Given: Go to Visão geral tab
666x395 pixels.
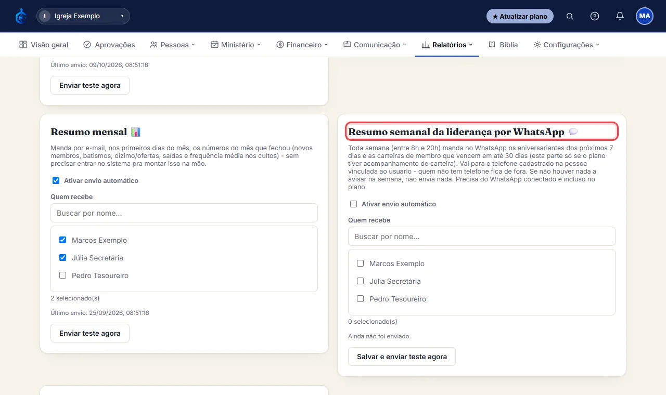Looking at the screenshot, I should [x=44, y=45].
